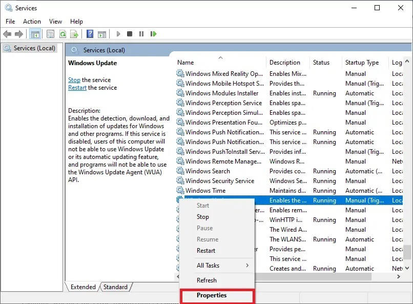The height and width of the screenshot is (304, 413).
Task: Select Restart from the context menu
Action: point(206,251)
